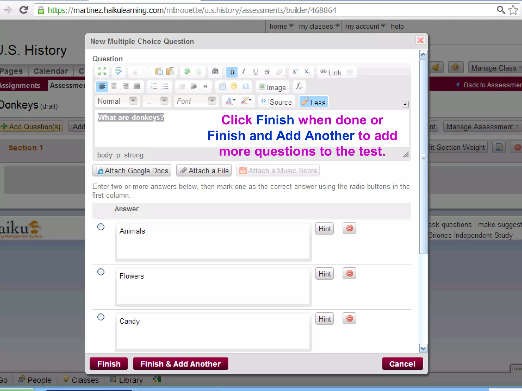This screenshot has width=522, height=391.
Task: Click the browser reload button
Action: [x=24, y=10]
